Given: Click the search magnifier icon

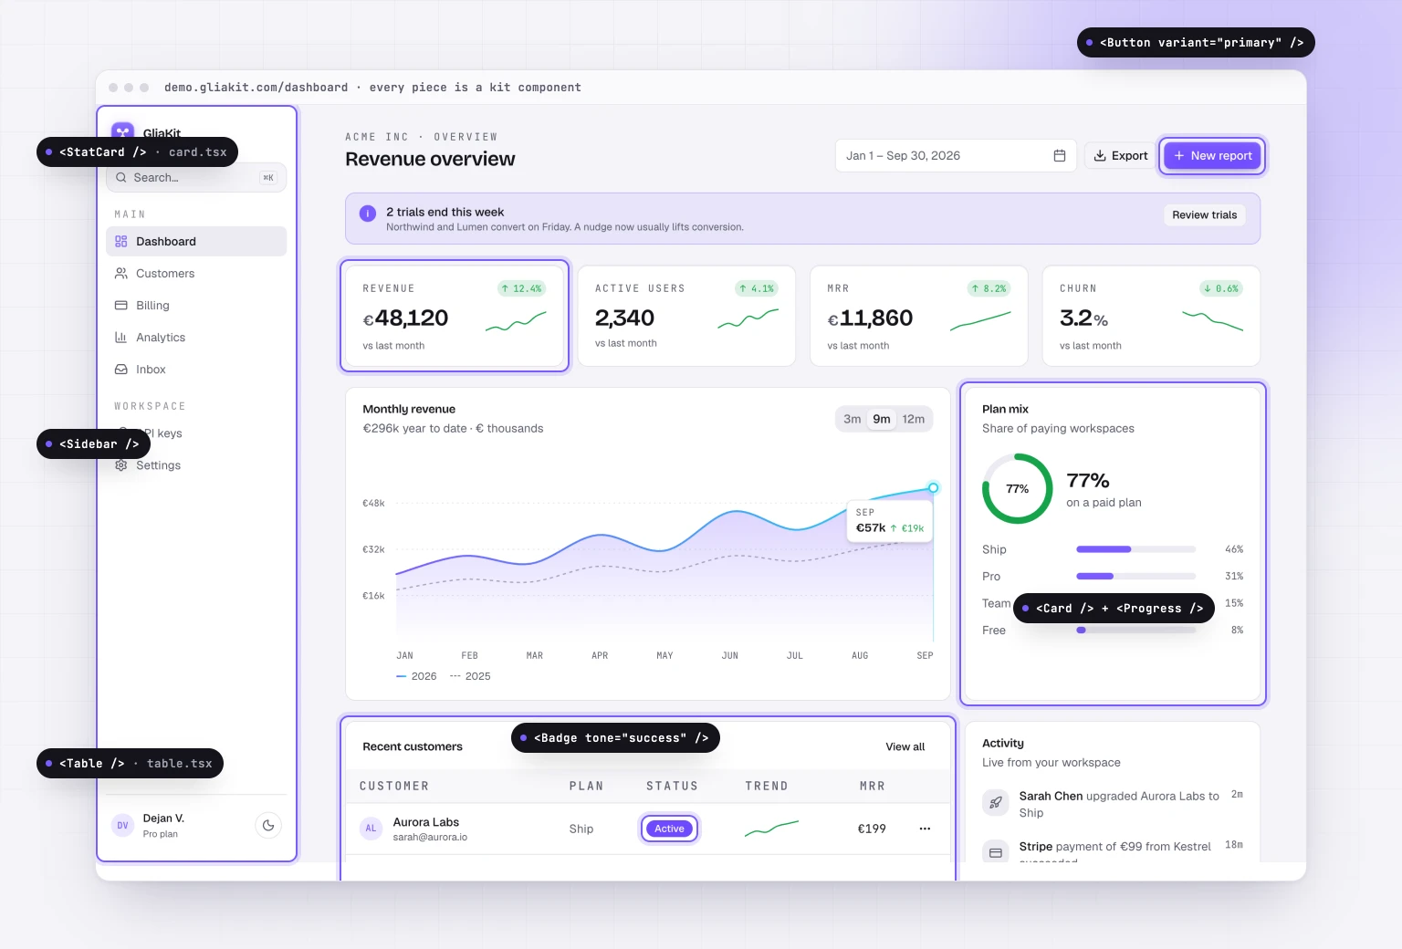Looking at the screenshot, I should 121,178.
